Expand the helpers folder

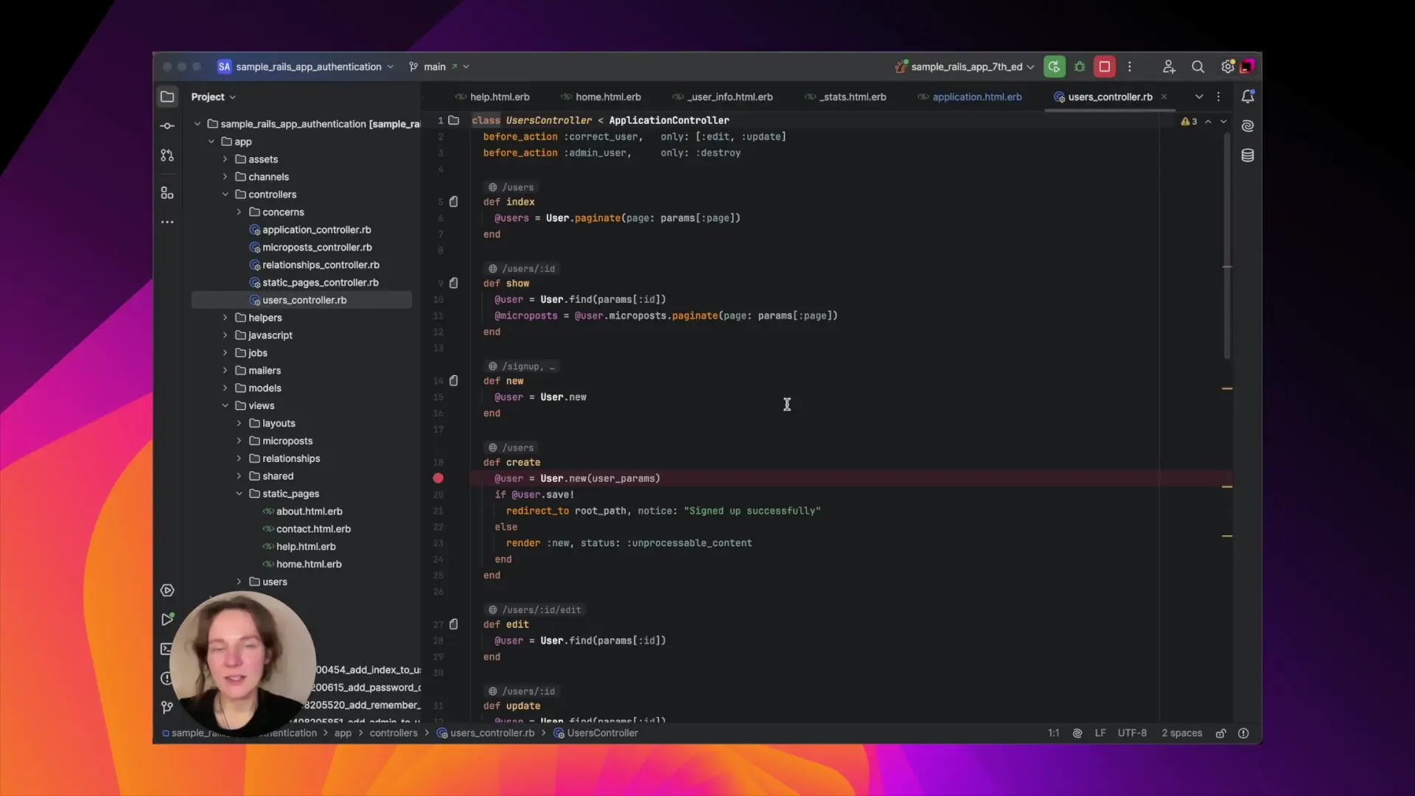pyautogui.click(x=225, y=318)
